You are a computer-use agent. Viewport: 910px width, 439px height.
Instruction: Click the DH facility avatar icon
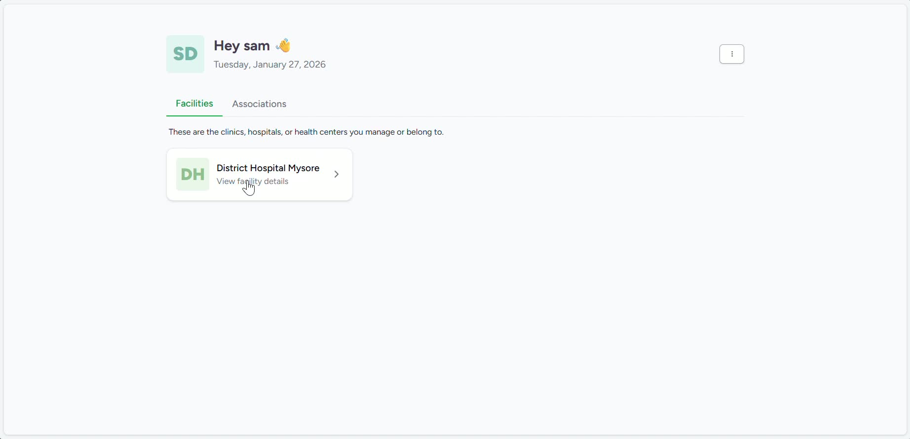coord(192,174)
